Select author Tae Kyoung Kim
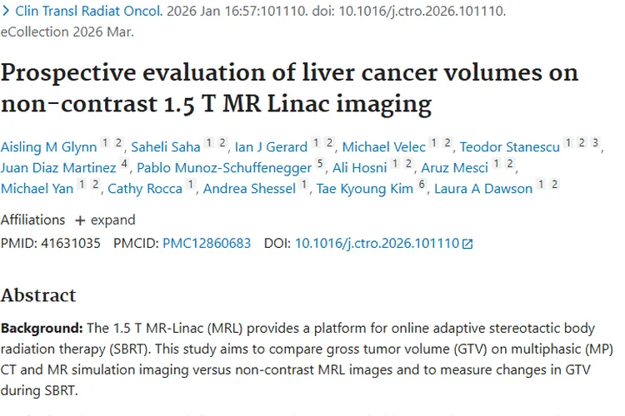This screenshot has width=625, height=416. [364, 189]
